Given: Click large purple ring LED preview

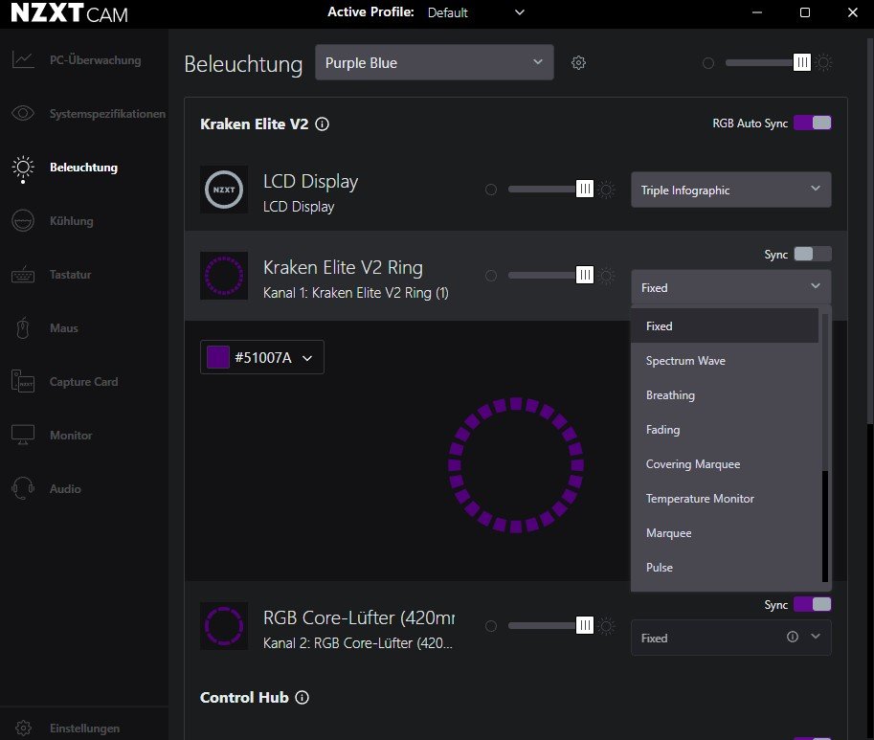Looking at the screenshot, I should click(516, 465).
